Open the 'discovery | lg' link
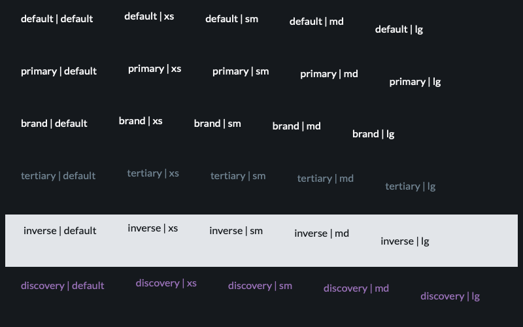 (x=450, y=296)
